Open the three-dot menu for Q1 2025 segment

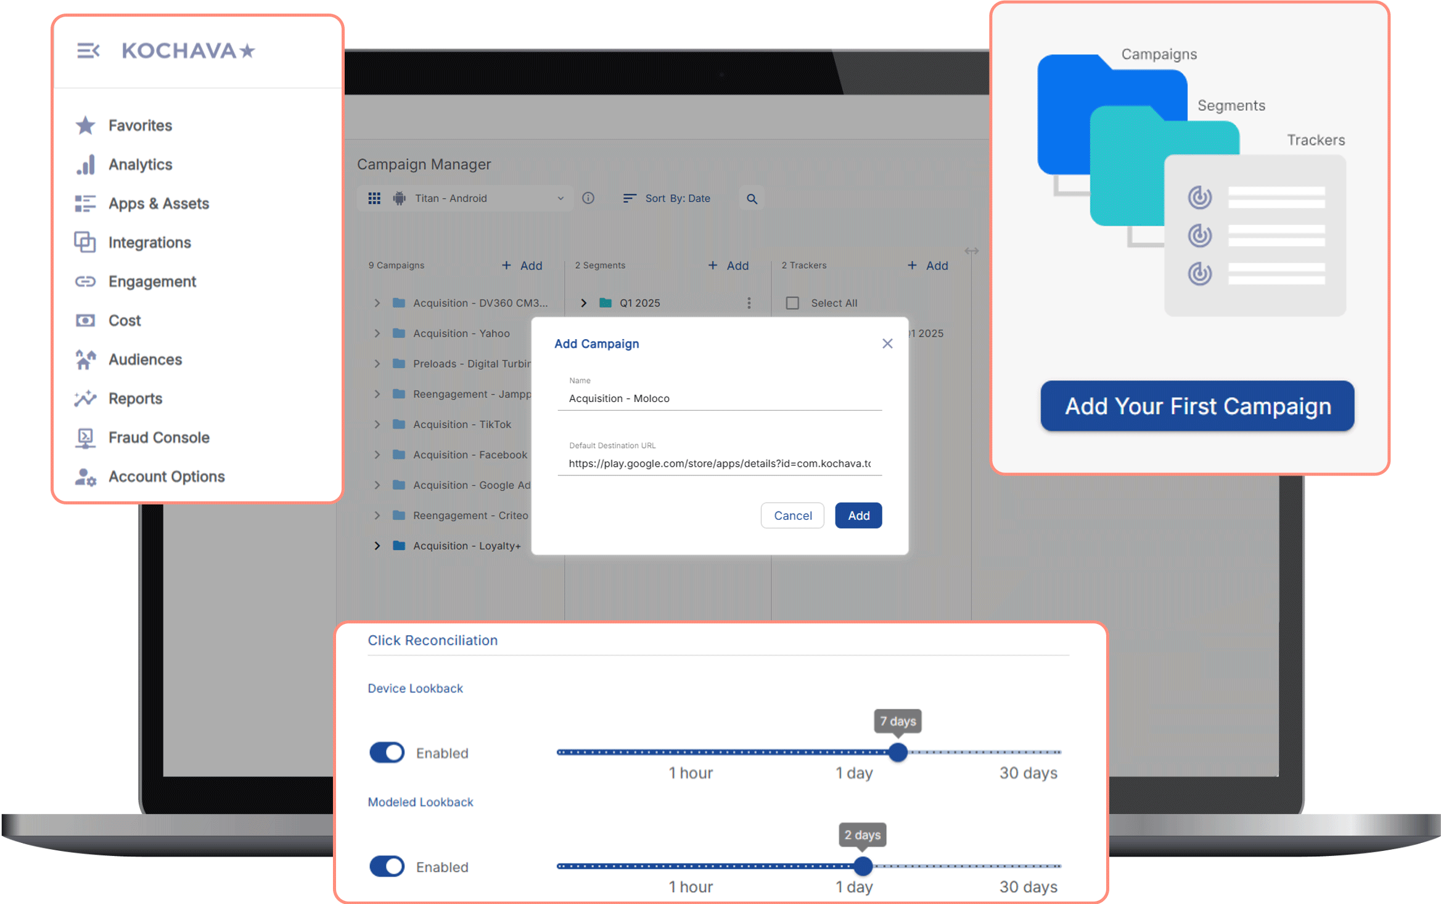point(749,303)
